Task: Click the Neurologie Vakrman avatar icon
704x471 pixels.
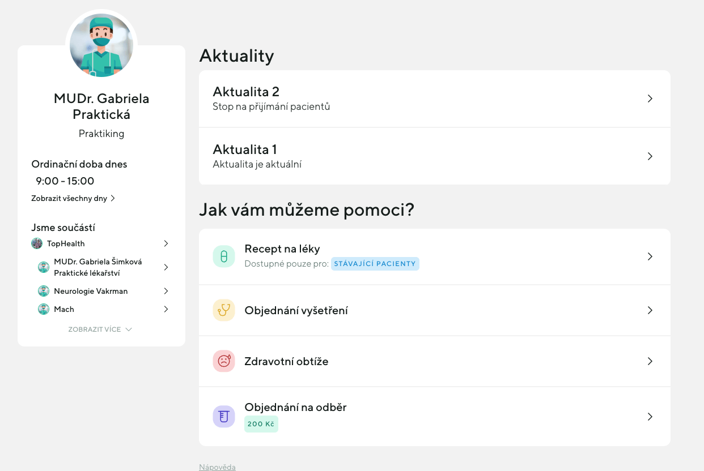Action: click(44, 291)
